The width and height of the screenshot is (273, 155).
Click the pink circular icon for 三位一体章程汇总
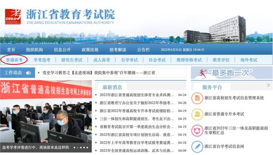pyautogui.click(x=197, y=131)
